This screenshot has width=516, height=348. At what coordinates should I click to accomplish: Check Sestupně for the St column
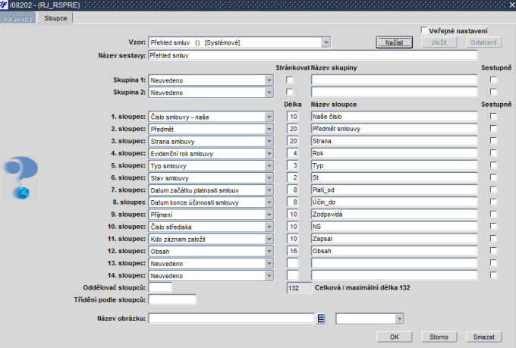(493, 177)
